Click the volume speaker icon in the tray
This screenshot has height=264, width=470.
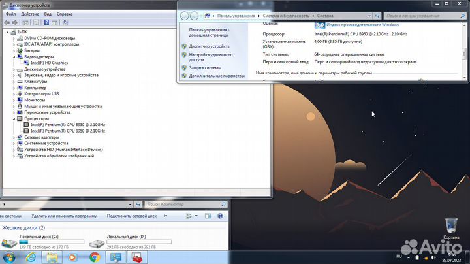(x=433, y=257)
